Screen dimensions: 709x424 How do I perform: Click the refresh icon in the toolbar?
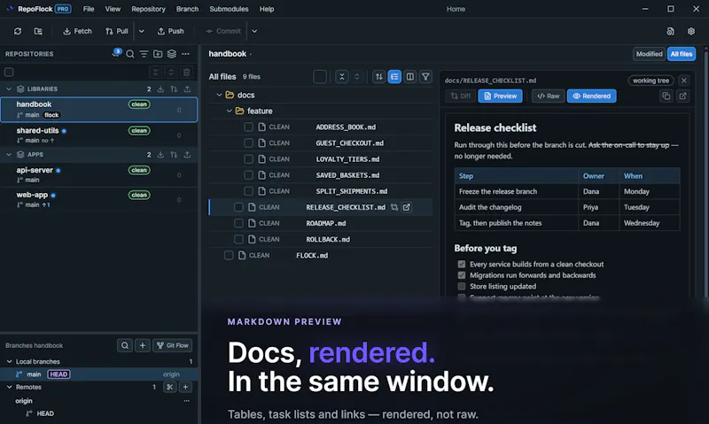point(18,31)
